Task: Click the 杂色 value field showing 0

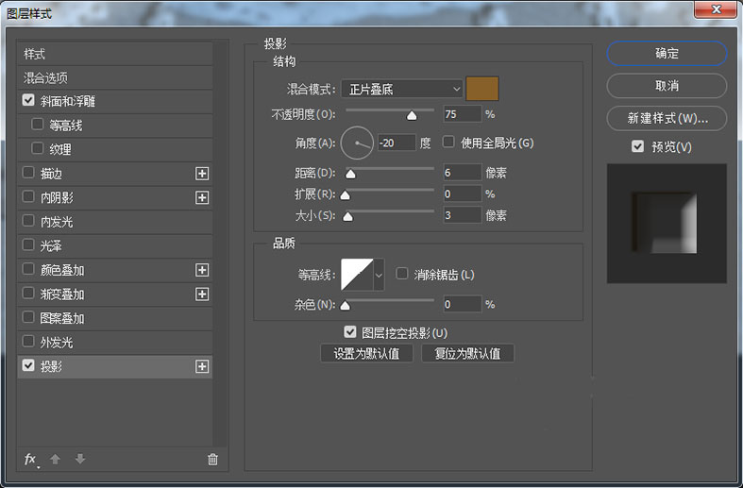Action: click(x=463, y=304)
